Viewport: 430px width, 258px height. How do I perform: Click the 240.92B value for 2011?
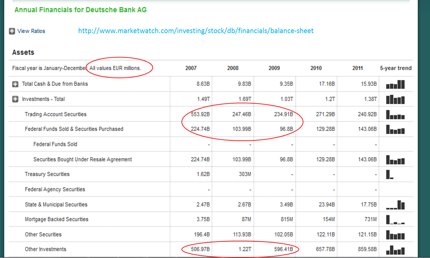pos(367,114)
